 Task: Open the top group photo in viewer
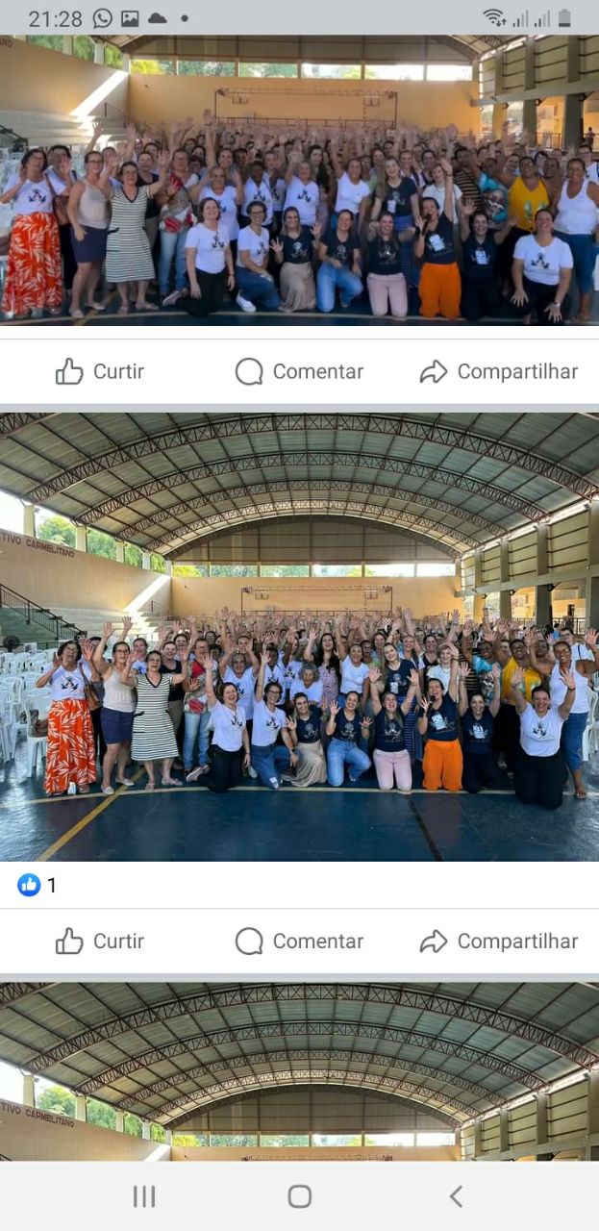(299, 181)
